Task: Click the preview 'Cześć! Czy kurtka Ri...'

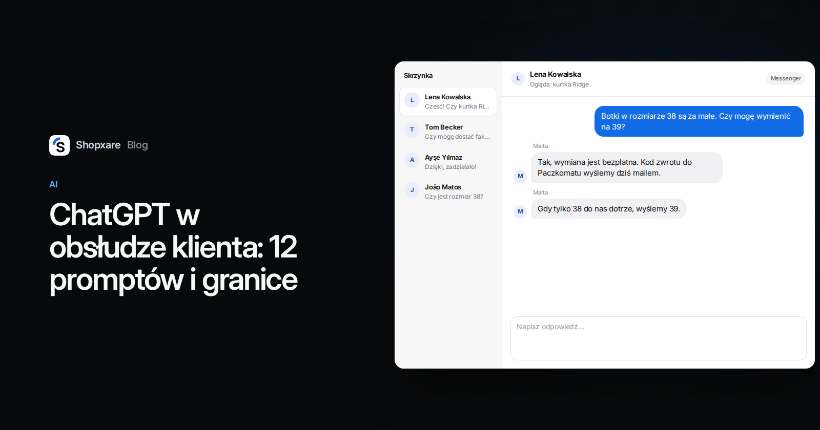Action: 457,106
